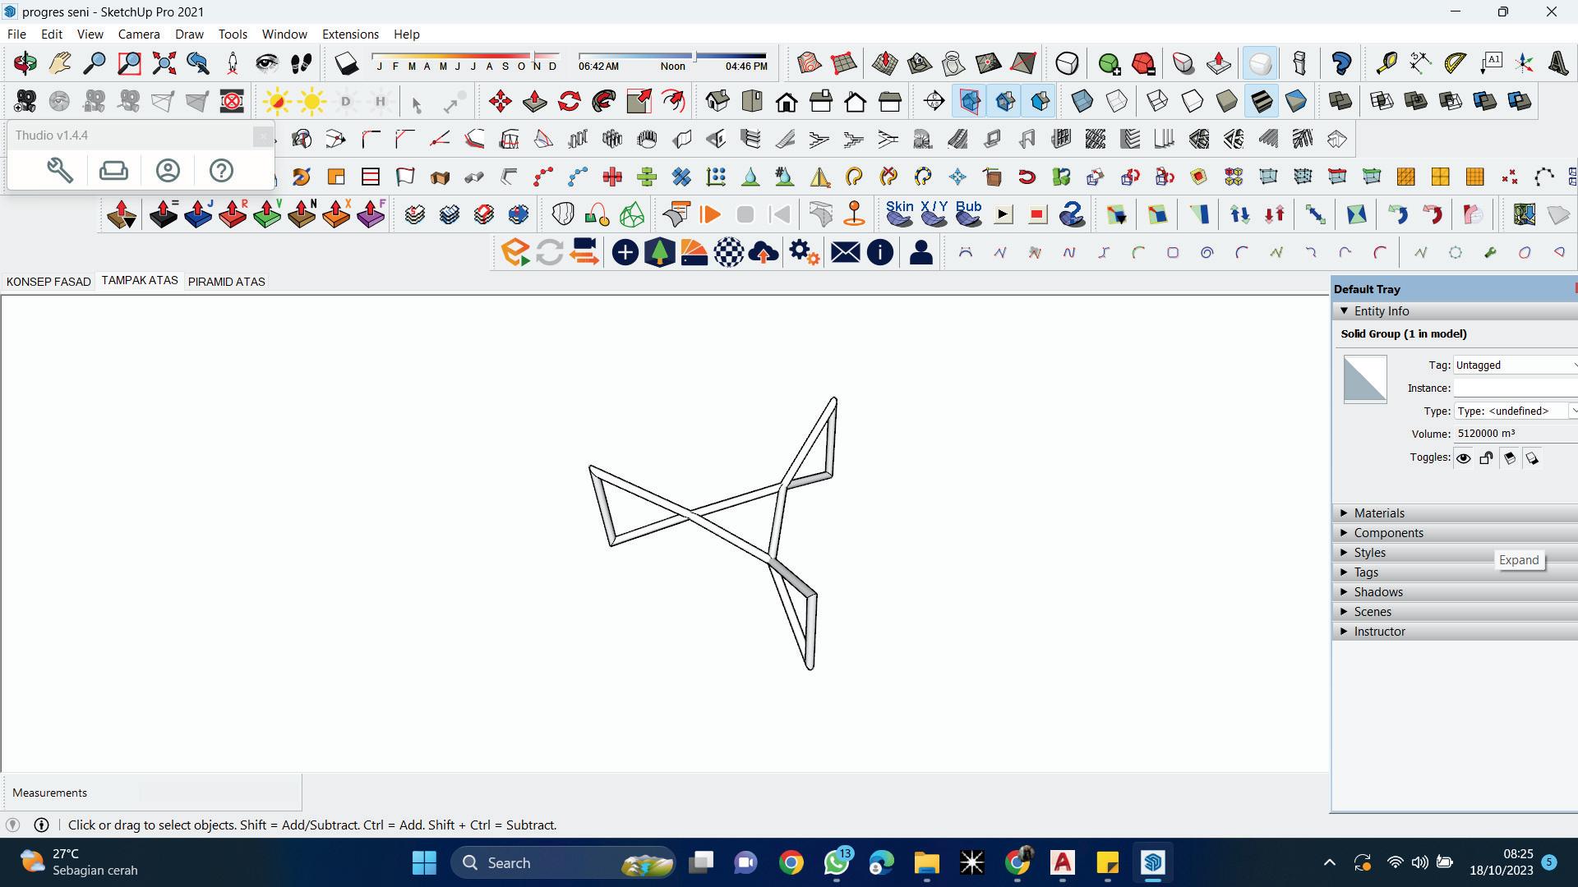Select the Orbit tool icon
This screenshot has height=887, width=1578.
(x=25, y=63)
